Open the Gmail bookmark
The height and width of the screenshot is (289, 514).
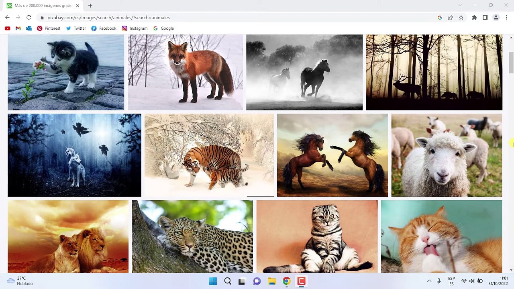pyautogui.click(x=18, y=28)
